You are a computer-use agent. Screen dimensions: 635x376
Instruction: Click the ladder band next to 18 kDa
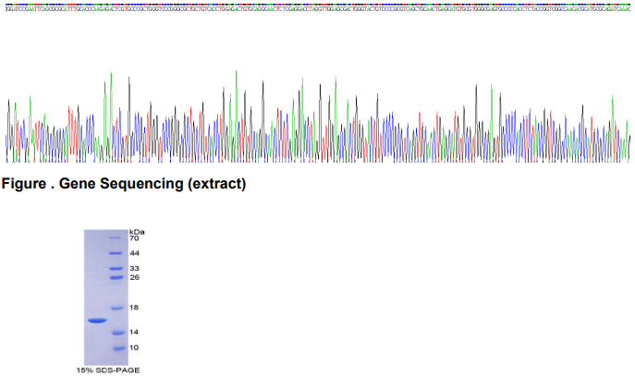click(116, 308)
